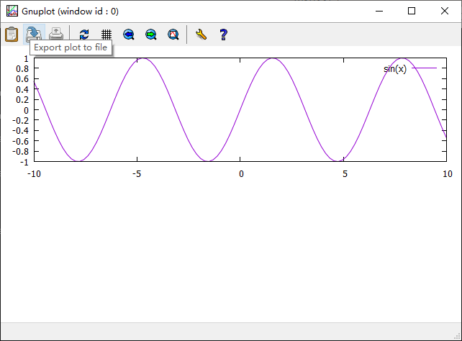This screenshot has height=341, width=462.
Task: Print the plot using the printer icon
Action: [56, 34]
